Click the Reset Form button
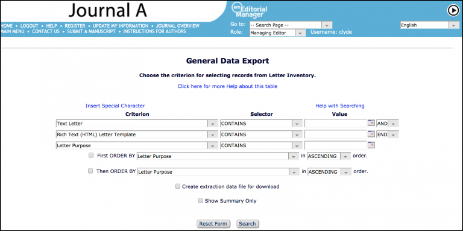 coord(213,224)
